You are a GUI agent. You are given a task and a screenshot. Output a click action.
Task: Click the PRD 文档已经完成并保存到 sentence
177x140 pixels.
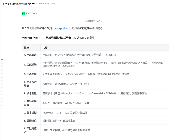(62, 29)
